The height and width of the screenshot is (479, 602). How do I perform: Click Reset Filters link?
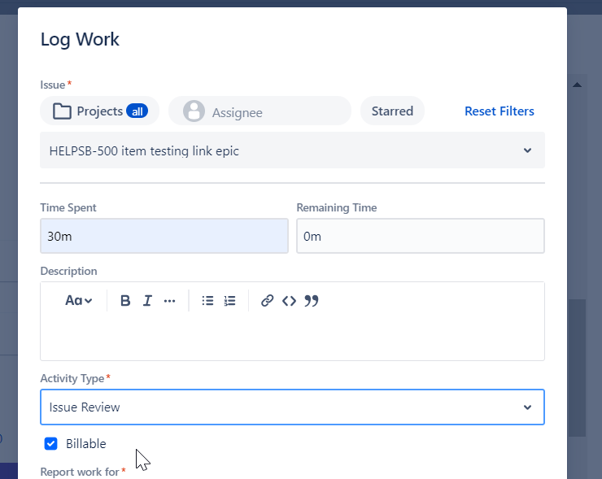pos(499,111)
